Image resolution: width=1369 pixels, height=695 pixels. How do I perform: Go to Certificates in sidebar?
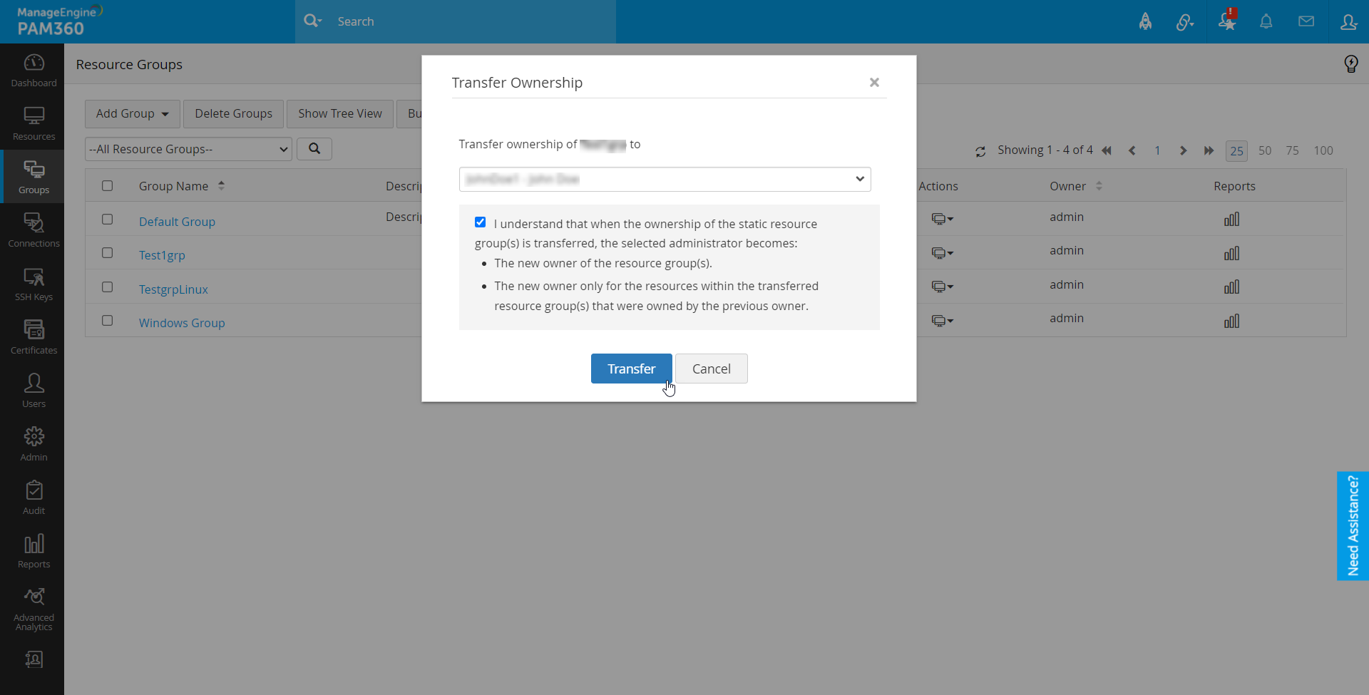pos(34,336)
